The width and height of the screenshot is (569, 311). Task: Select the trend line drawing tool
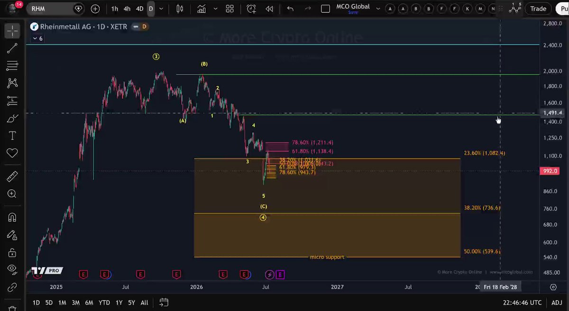point(12,48)
